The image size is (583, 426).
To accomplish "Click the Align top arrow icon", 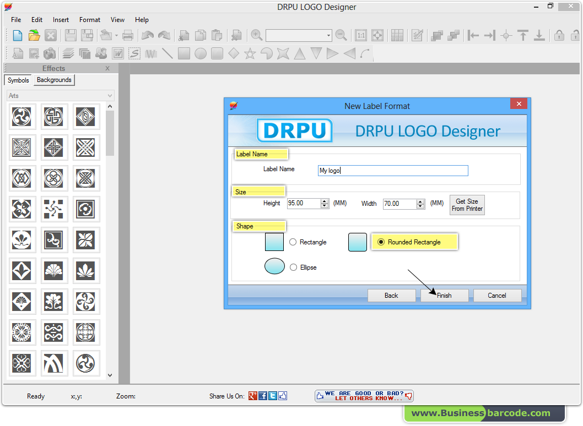I will [x=523, y=36].
